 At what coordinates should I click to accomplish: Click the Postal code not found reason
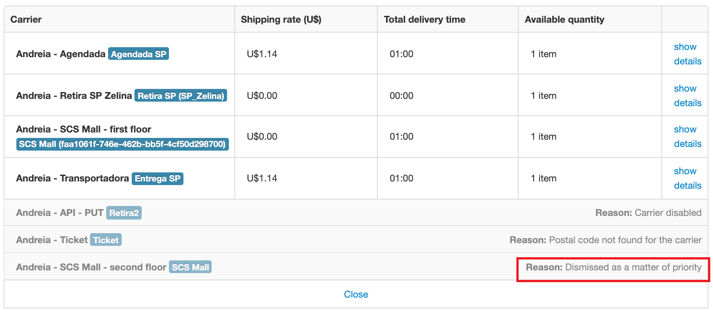[x=605, y=240]
